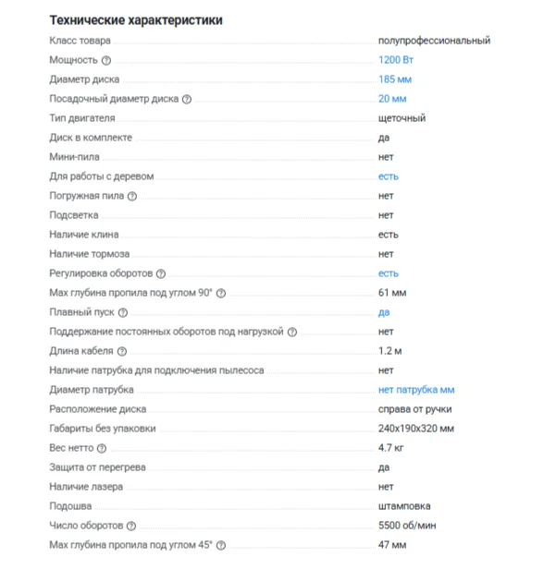Viewport: 544px width, 569px height.
Task: Follow есть link for Для работы с деревом
Action: 389,176
